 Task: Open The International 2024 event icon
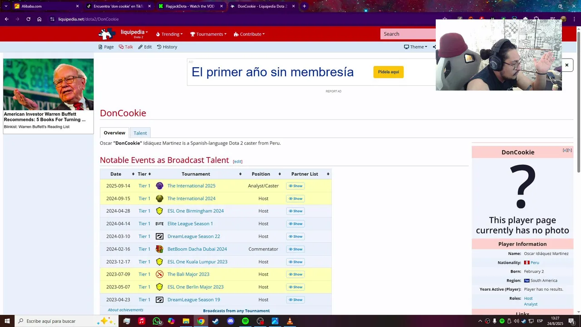(x=159, y=198)
